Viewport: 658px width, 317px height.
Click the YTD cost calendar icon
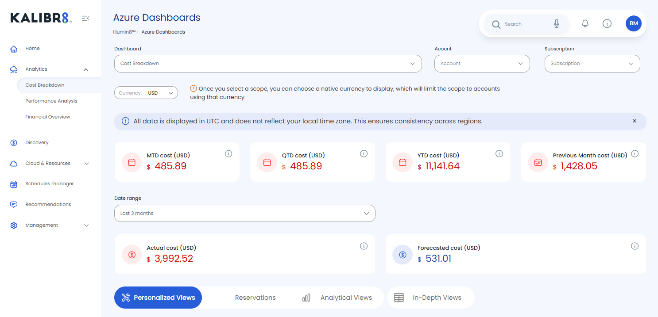(403, 162)
